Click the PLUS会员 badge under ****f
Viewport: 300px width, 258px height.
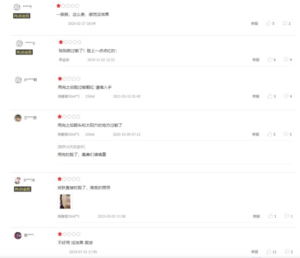click(22, 16)
